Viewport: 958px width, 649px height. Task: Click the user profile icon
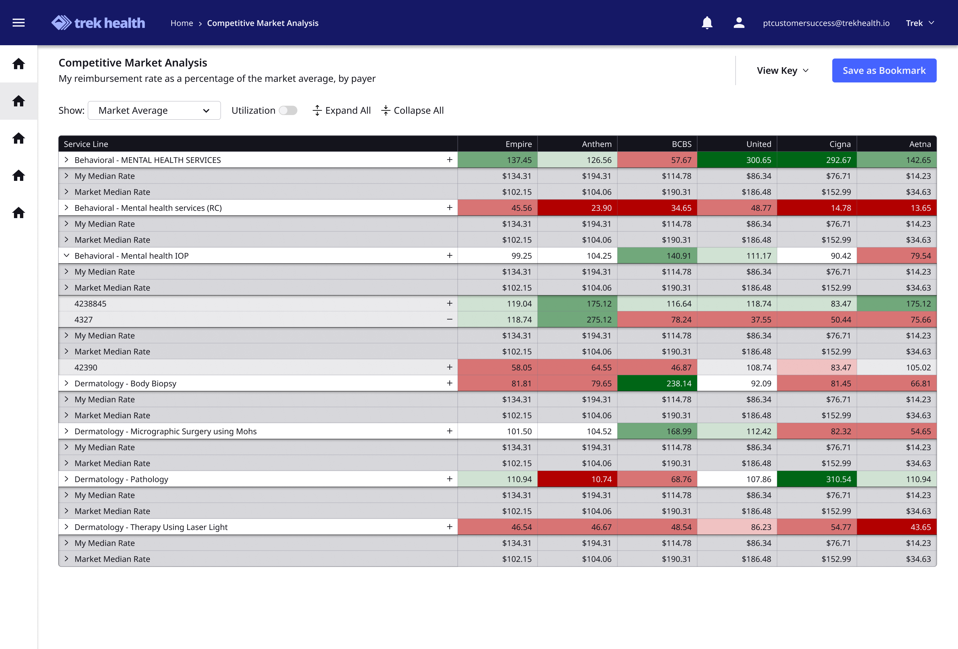(739, 23)
